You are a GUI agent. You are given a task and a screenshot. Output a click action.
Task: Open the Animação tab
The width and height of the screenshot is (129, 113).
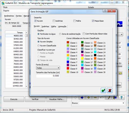[62, 26]
